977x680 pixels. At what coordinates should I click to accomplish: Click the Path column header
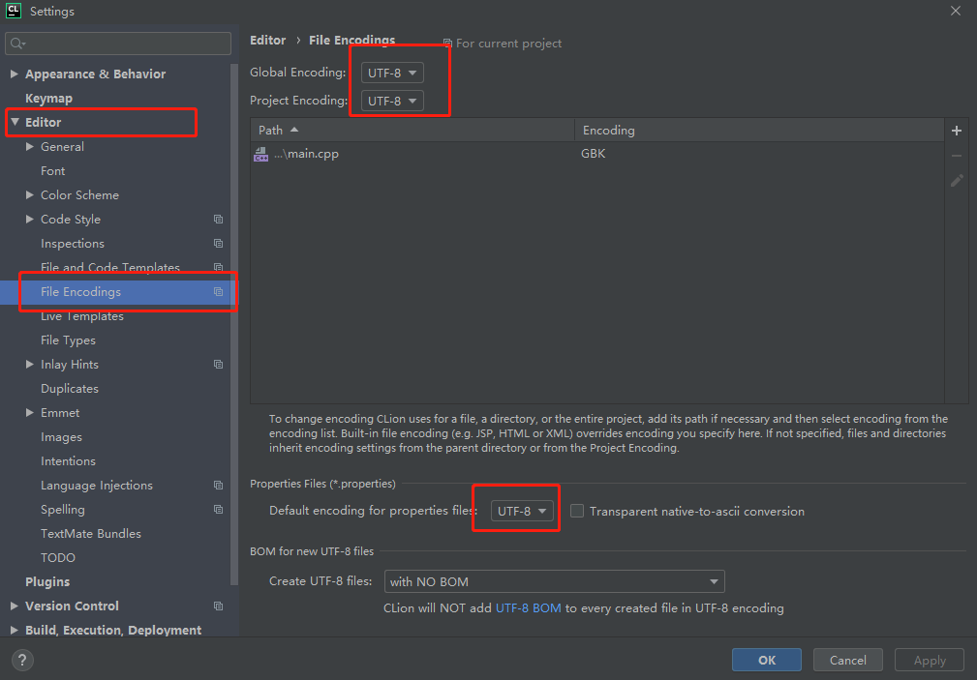(x=412, y=131)
